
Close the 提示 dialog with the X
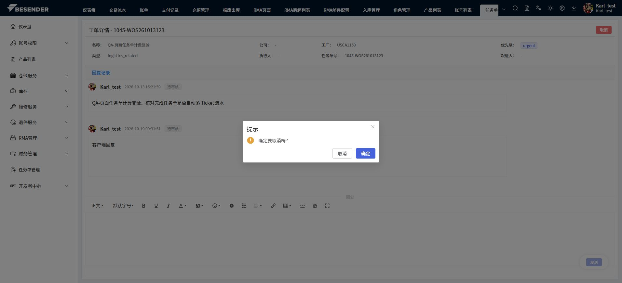tap(373, 127)
